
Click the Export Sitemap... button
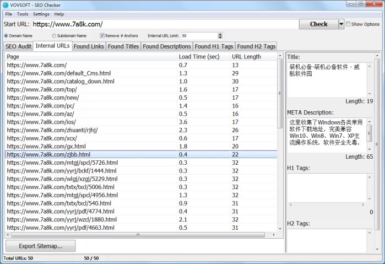coord(41,246)
